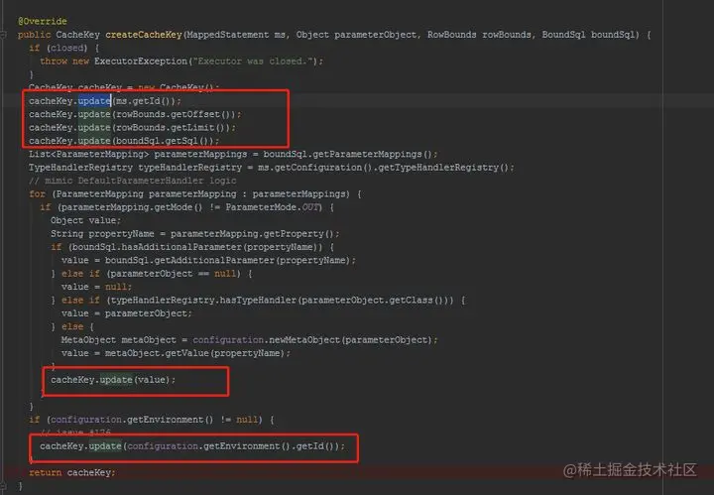Click the cacheKey.update(value) statement
This screenshot has height=495, width=714.
(113, 379)
